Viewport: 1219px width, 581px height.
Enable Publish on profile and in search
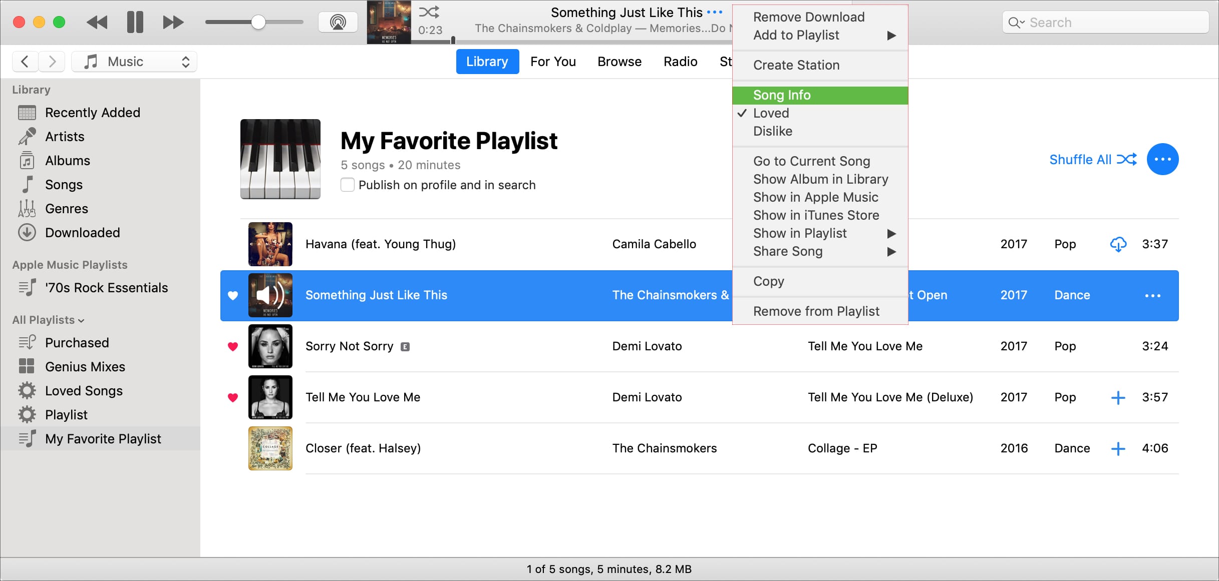(347, 184)
